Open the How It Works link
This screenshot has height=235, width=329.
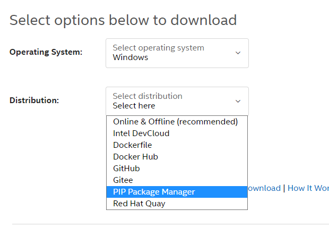click(308, 188)
